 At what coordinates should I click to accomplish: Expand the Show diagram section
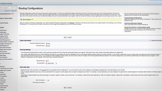click(28, 19)
